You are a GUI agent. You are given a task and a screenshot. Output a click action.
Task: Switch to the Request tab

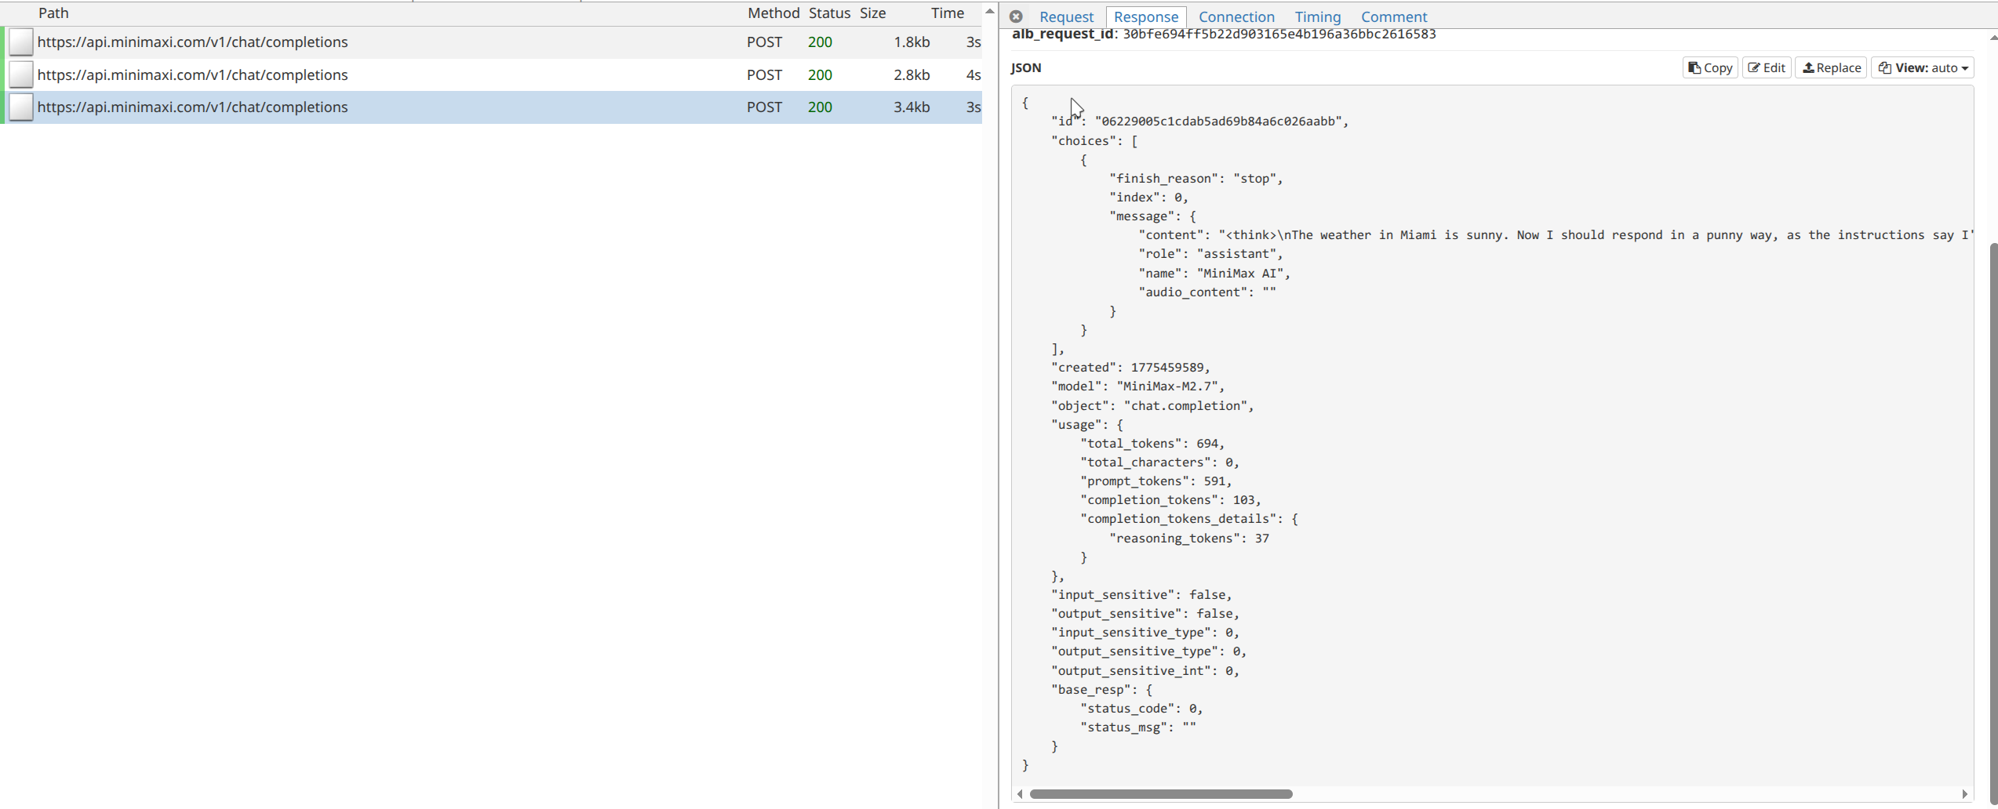point(1065,16)
